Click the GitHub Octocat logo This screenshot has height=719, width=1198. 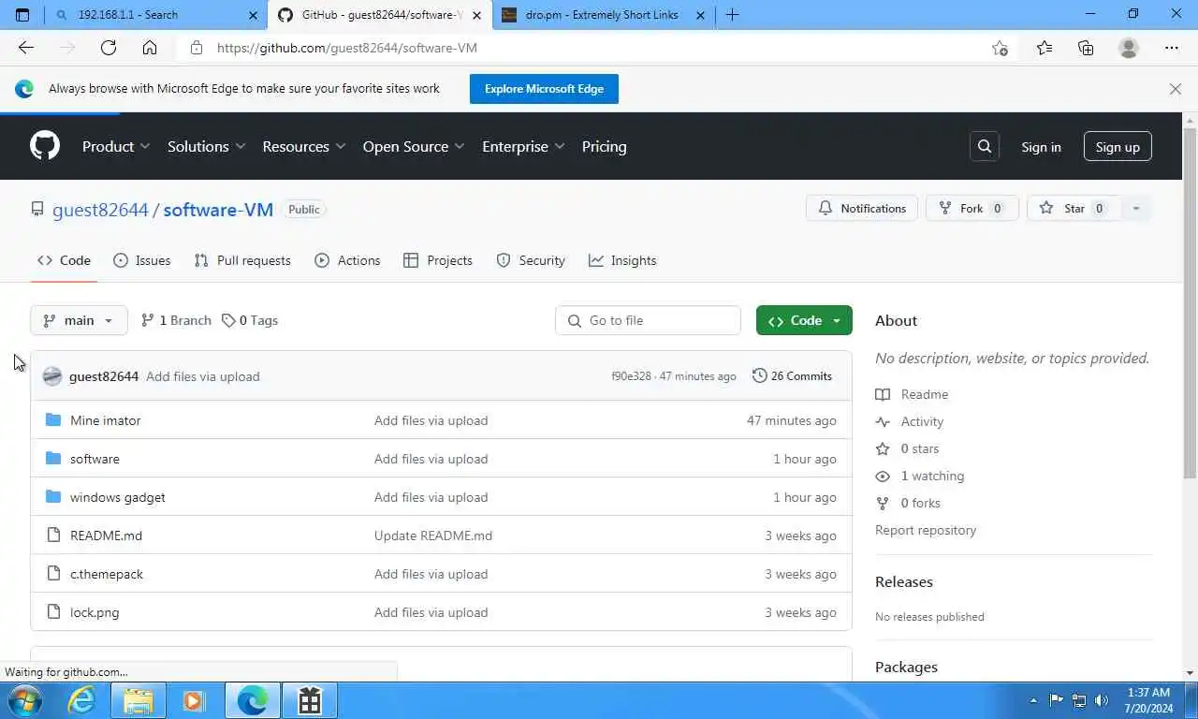click(45, 146)
